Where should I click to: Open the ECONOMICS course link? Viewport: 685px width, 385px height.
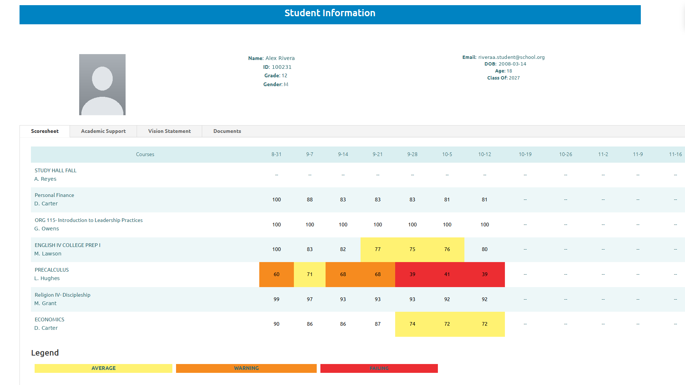[x=49, y=319]
